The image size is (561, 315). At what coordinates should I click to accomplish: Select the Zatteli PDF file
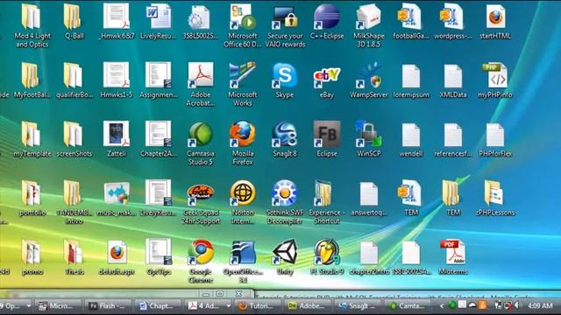click(117, 135)
